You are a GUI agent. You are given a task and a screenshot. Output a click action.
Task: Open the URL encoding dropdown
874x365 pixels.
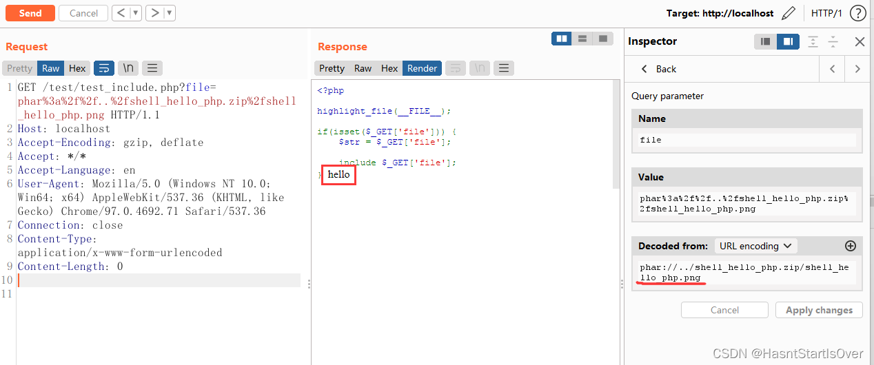tap(755, 246)
